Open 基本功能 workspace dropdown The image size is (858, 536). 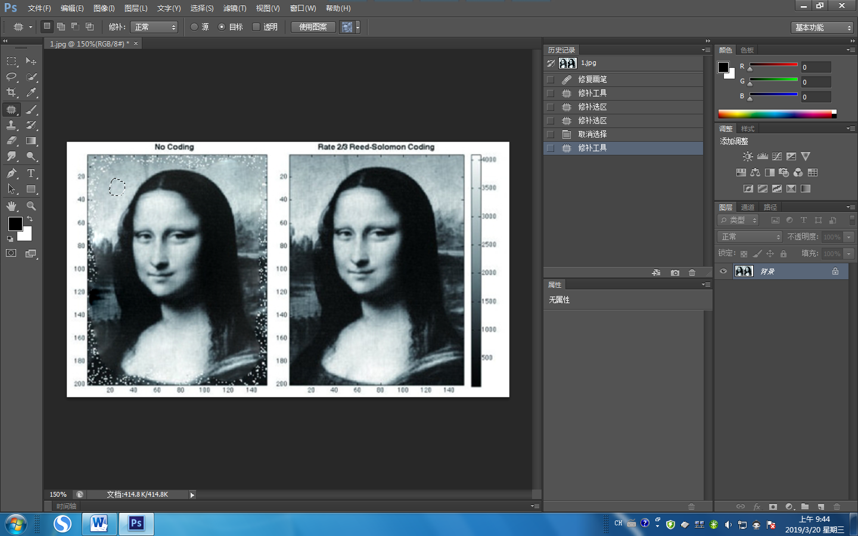coord(822,27)
